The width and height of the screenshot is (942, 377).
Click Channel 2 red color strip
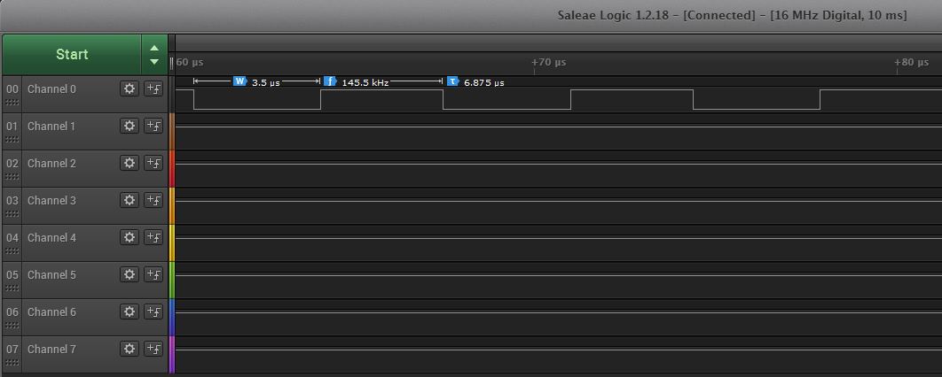click(x=172, y=168)
